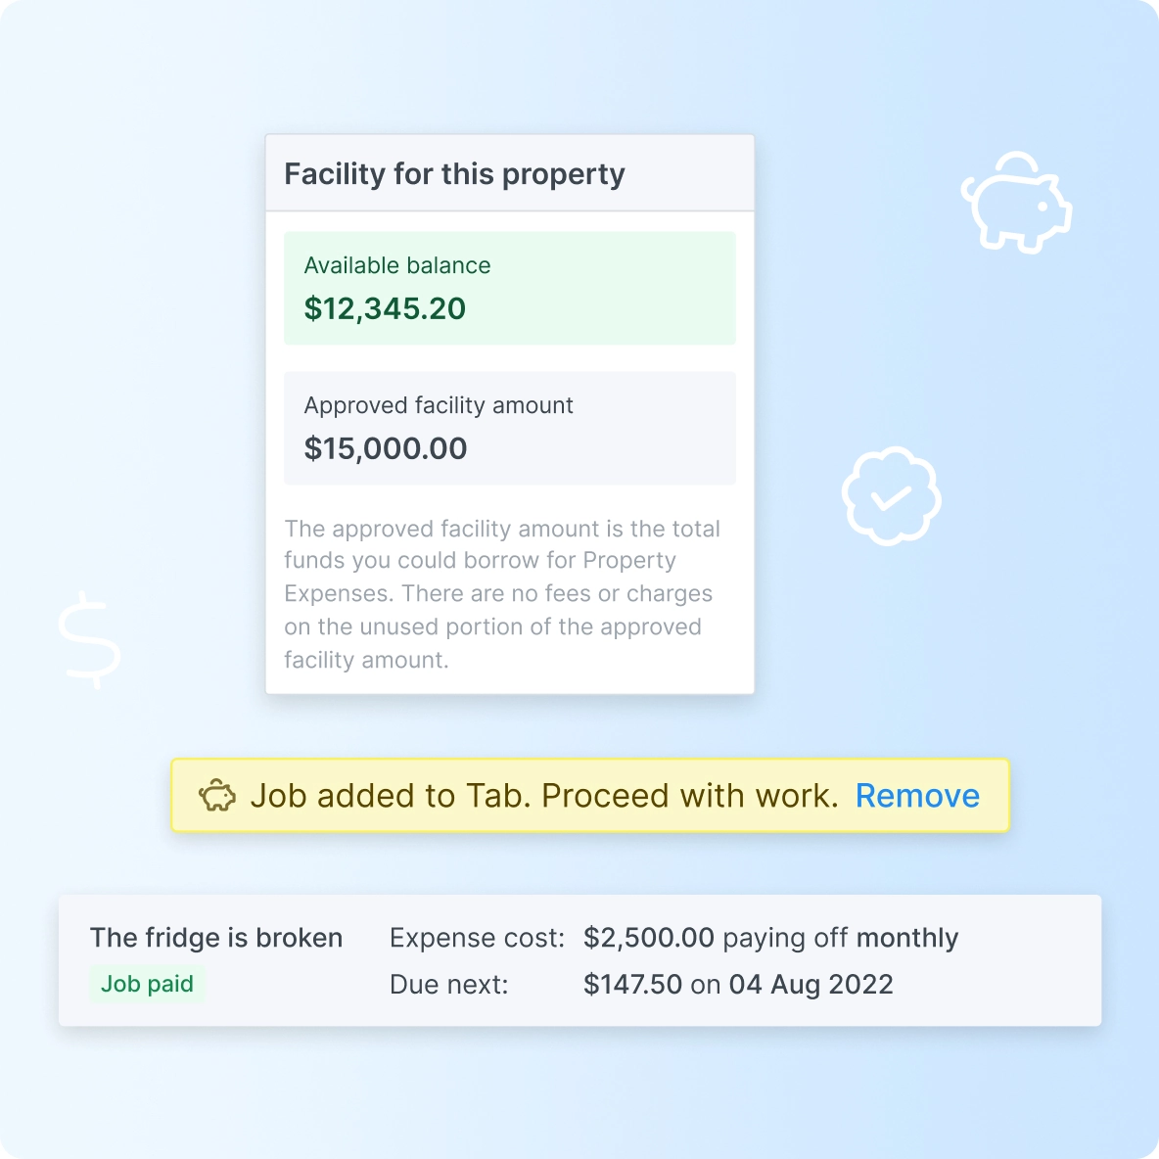Click the $15,000.00 facility amount
This screenshot has height=1159, width=1159.
(386, 449)
